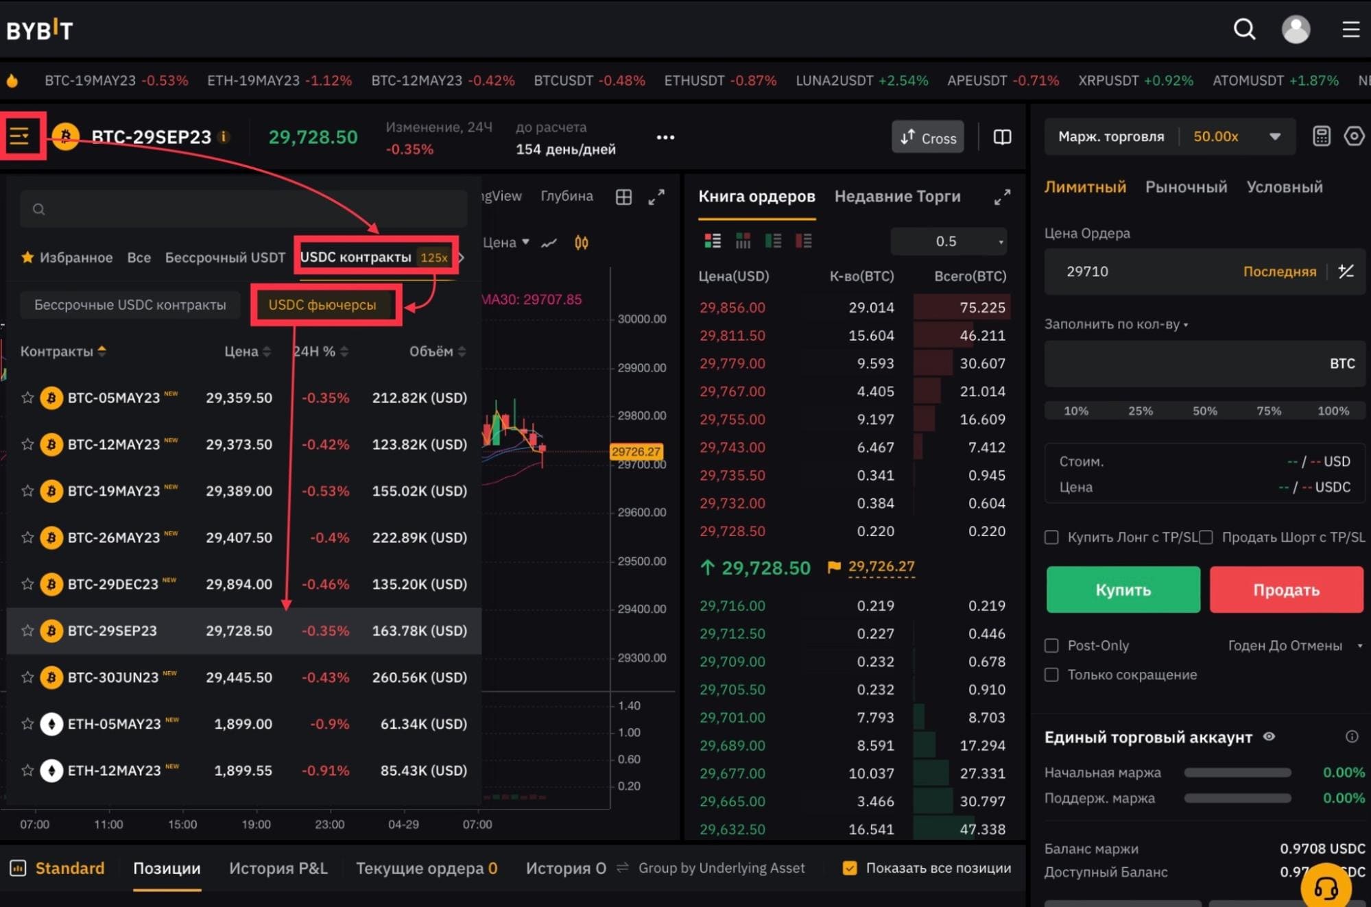Screen dimensions: 1371x907
Task: Open the Цена chart price dropdown
Action: click(x=506, y=243)
